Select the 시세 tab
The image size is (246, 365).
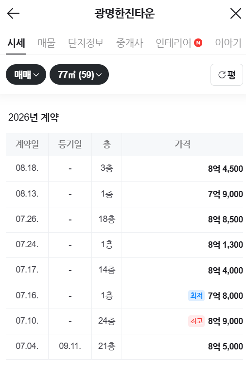pyautogui.click(x=16, y=43)
